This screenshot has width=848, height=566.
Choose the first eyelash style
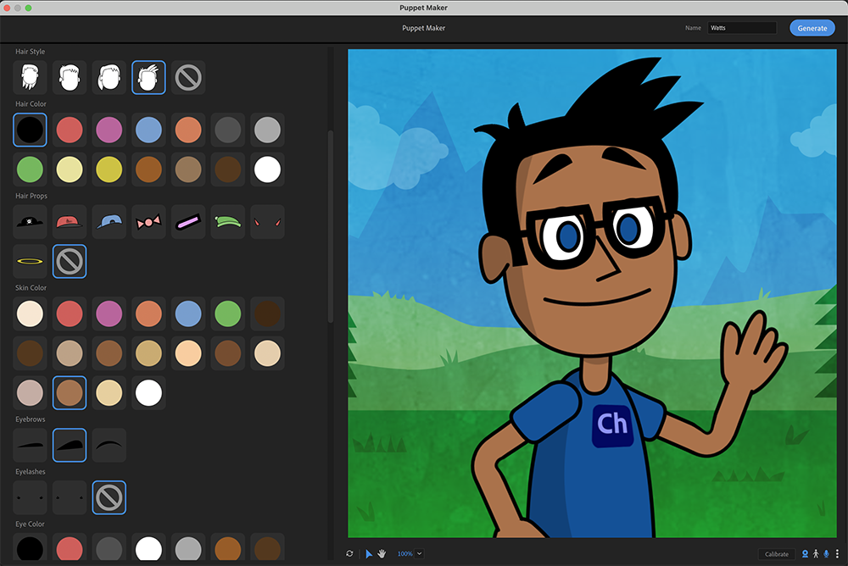click(x=30, y=497)
